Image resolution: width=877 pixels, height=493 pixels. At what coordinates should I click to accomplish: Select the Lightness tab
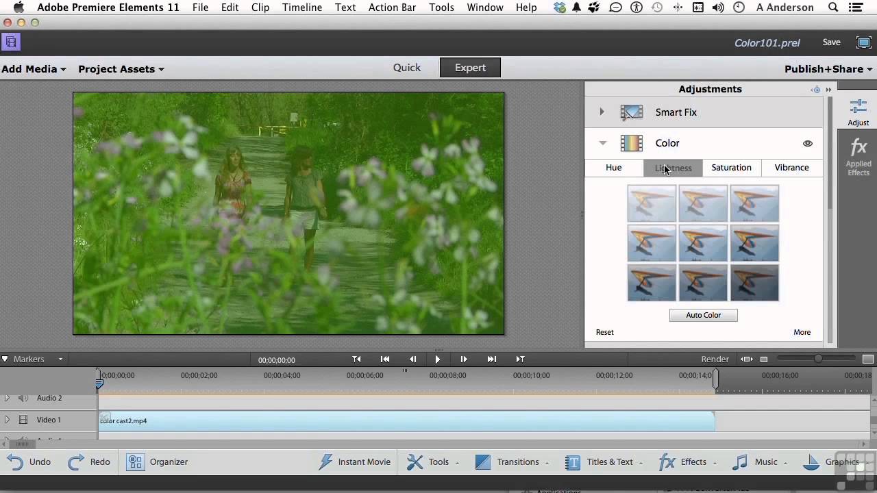(x=673, y=168)
